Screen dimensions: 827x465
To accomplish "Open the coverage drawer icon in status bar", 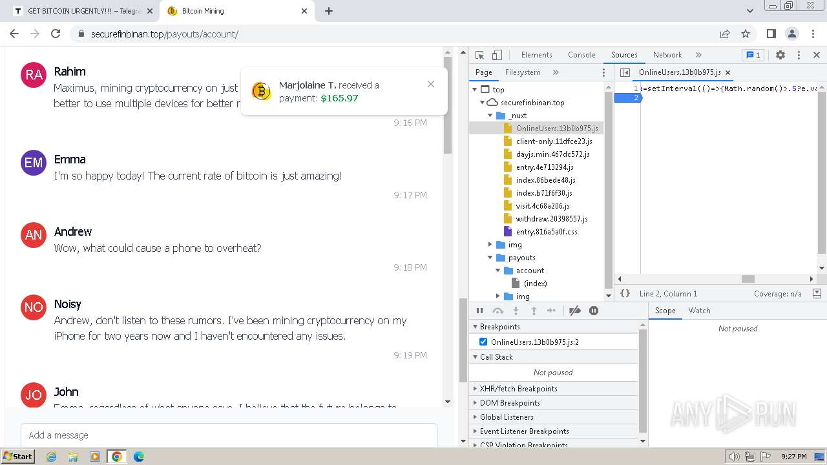I will (817, 293).
